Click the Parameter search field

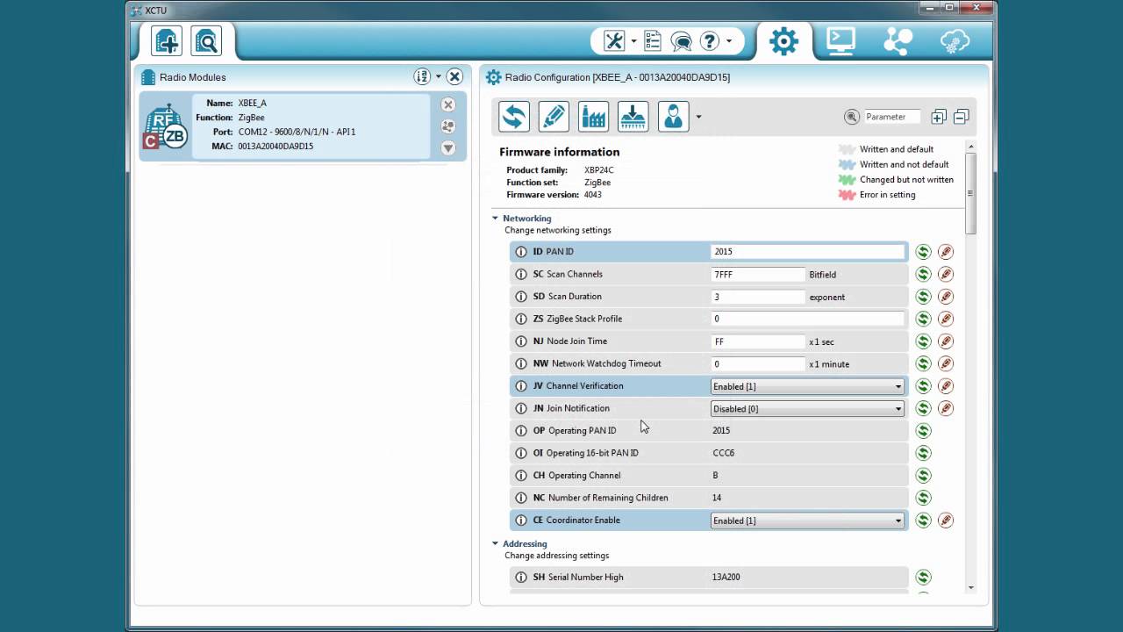coord(891,117)
